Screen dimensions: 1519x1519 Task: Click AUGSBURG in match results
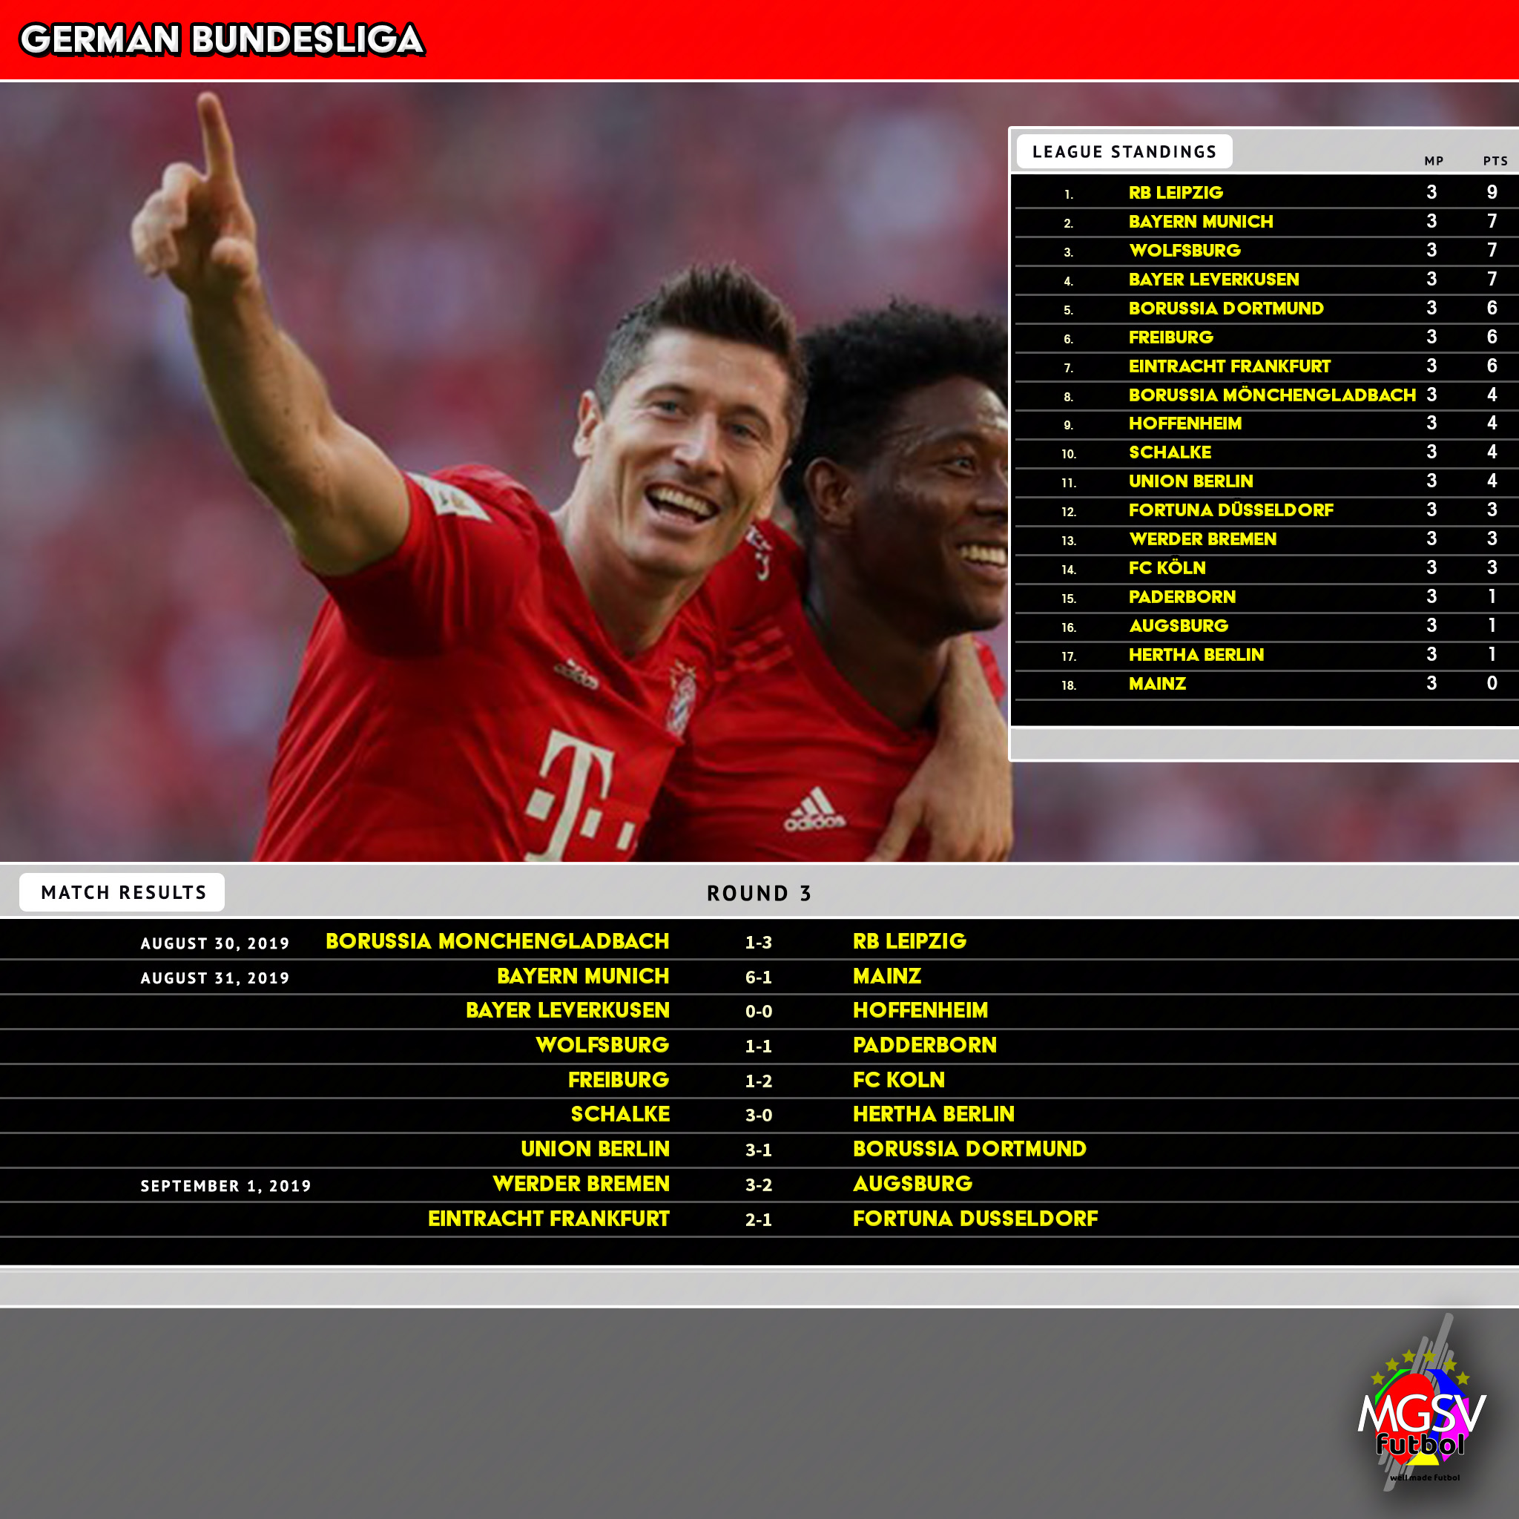click(x=913, y=1183)
